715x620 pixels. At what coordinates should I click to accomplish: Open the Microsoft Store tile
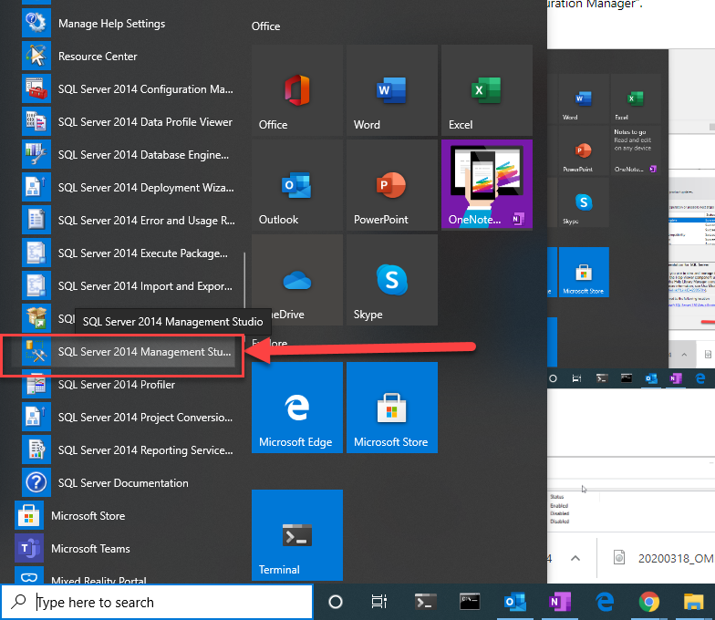click(392, 408)
